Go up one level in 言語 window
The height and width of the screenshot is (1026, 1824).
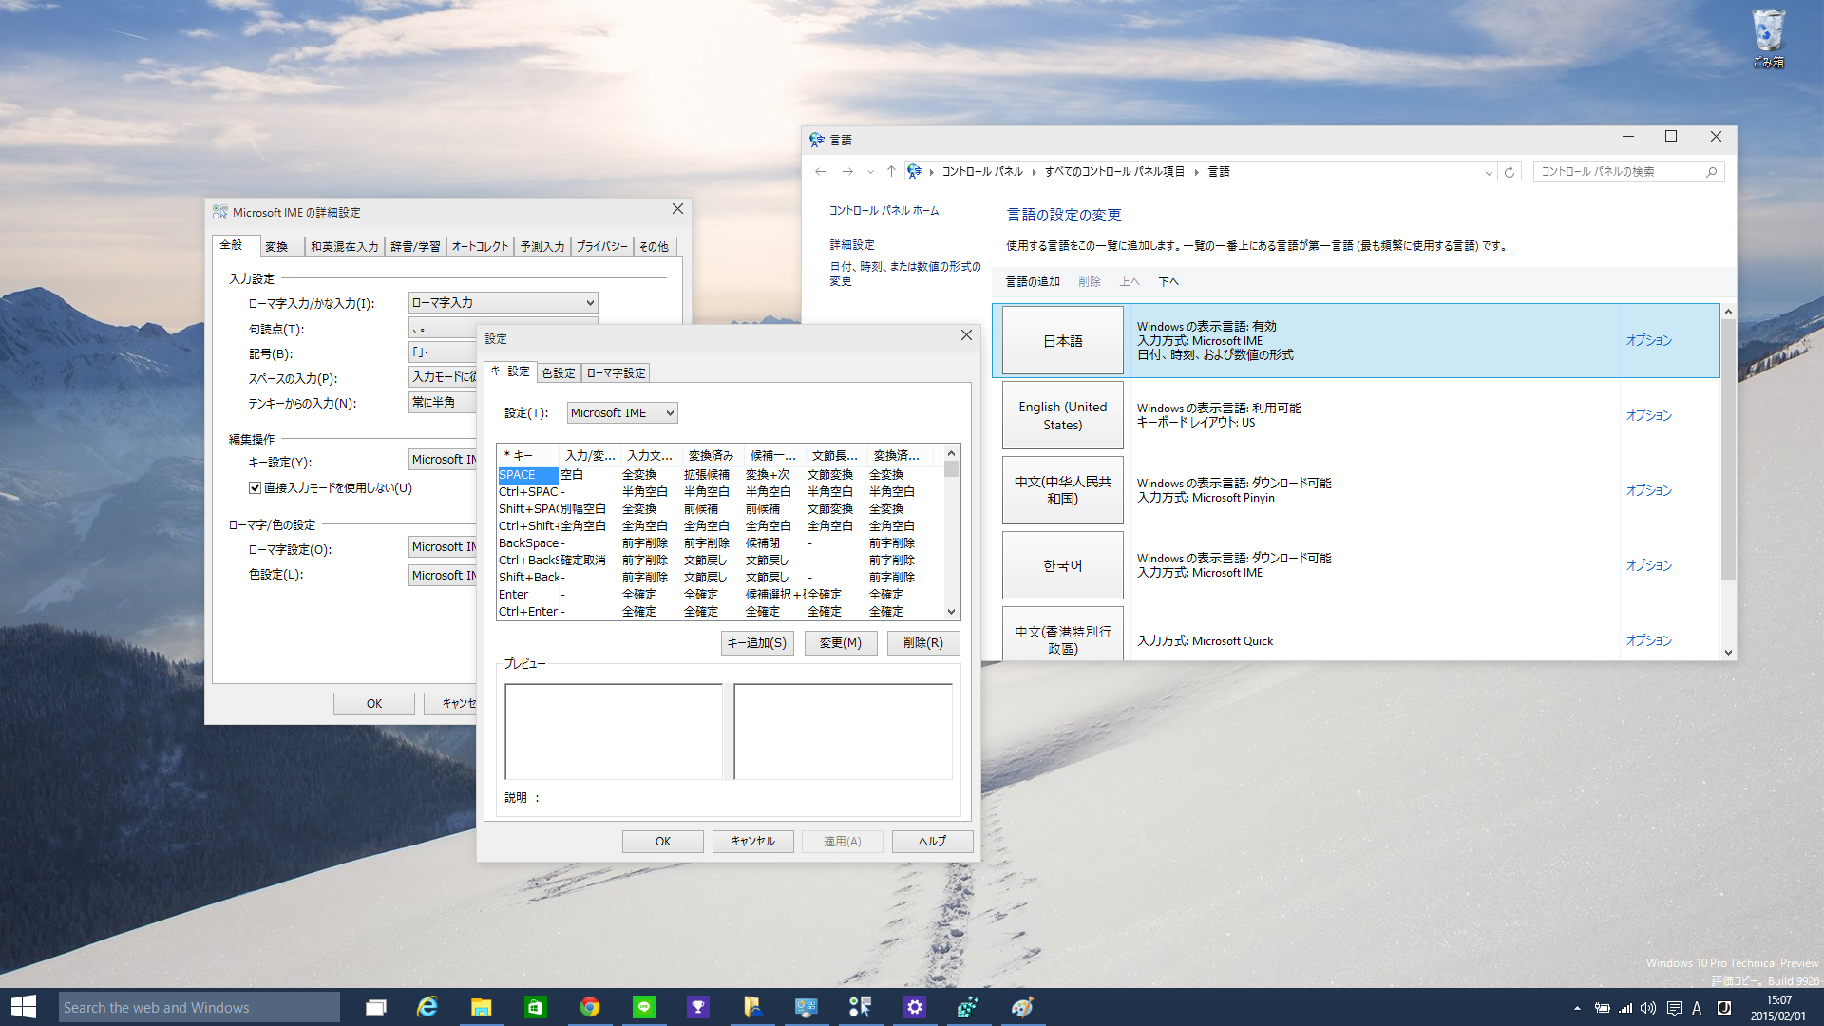[x=891, y=171]
